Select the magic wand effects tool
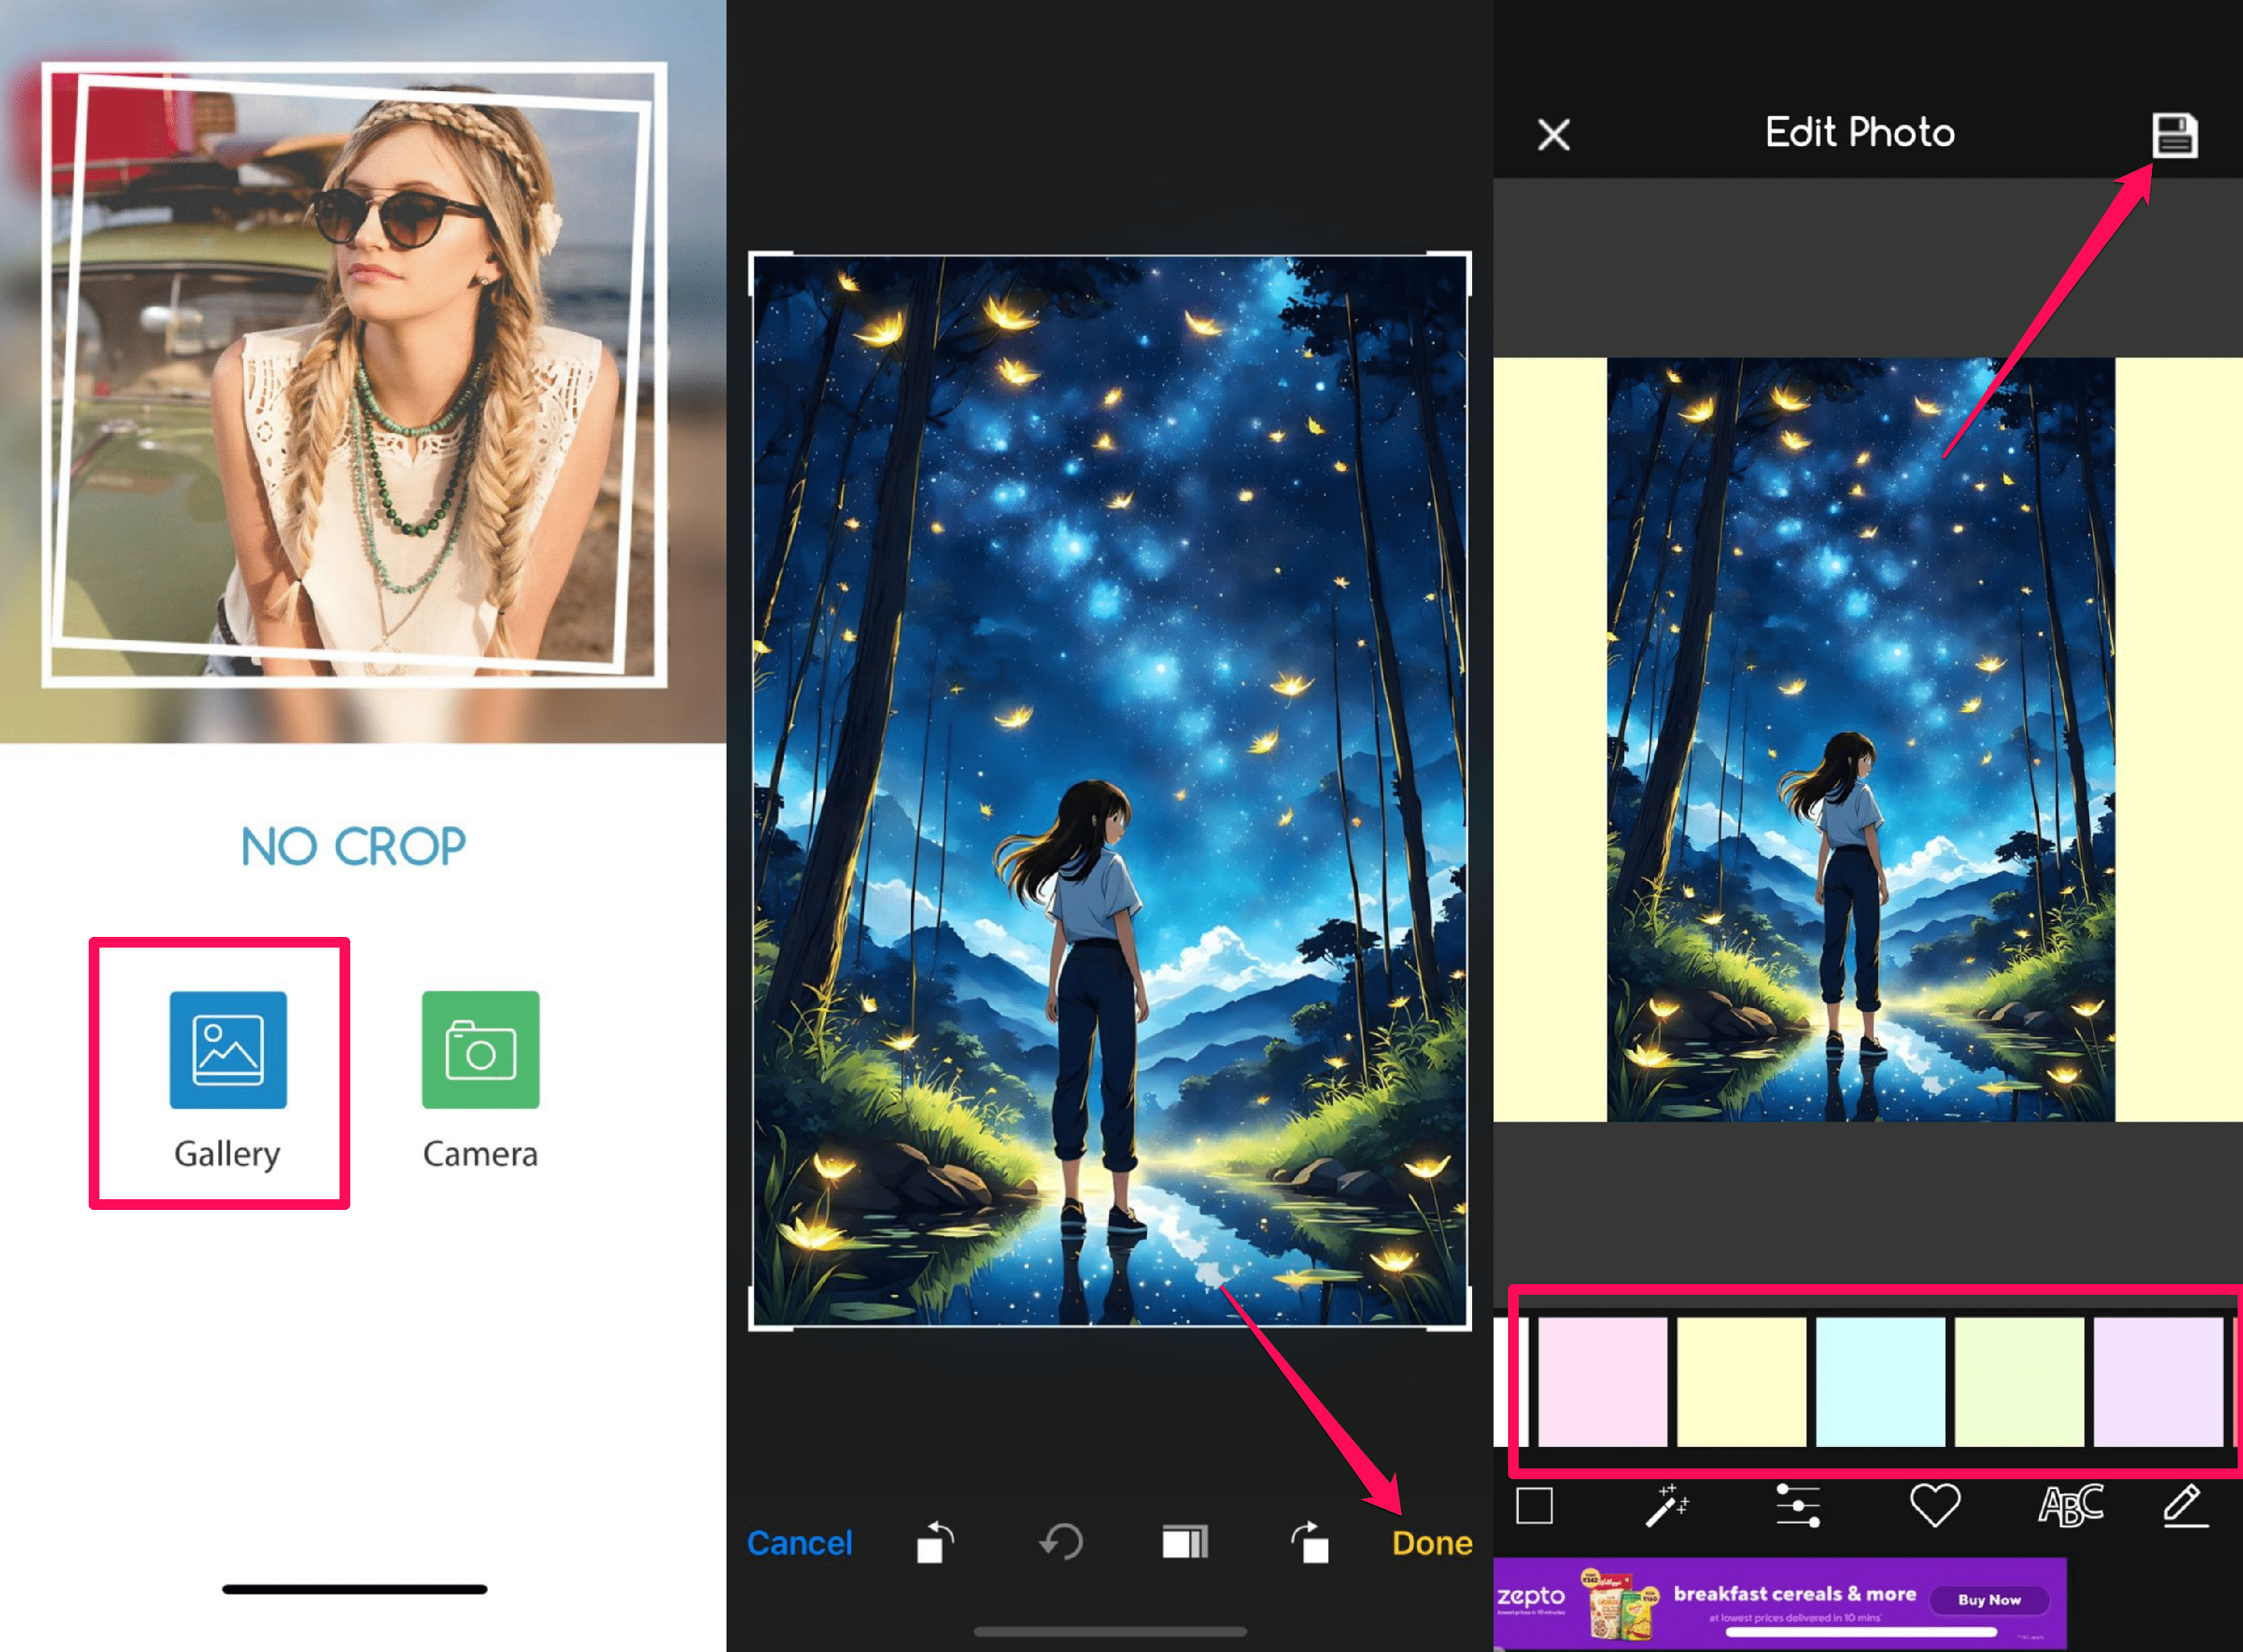Viewport: 2243px width, 1652px height. 1666,1505
